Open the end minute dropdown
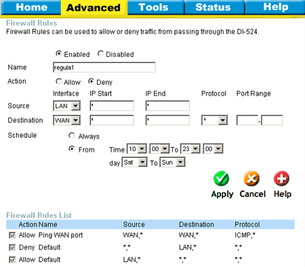This screenshot has height=267, width=305. (213, 149)
